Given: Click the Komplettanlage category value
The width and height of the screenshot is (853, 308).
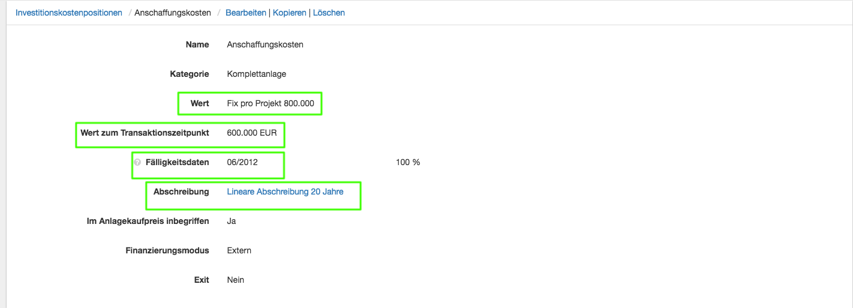Looking at the screenshot, I should 256,74.
